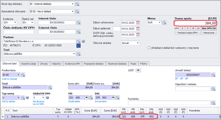Click Nastavenie button
This screenshot has height=120, width=221.
click(209, 33)
